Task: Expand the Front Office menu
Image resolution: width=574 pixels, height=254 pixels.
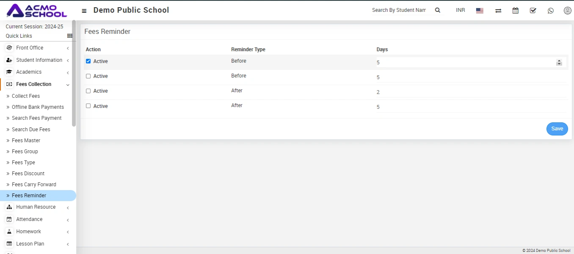Action: [x=30, y=48]
